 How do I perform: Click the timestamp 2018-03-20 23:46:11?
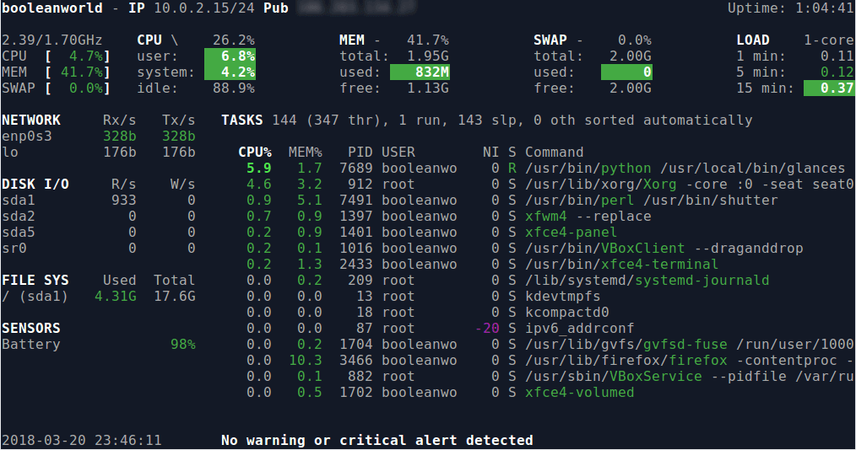(x=81, y=440)
